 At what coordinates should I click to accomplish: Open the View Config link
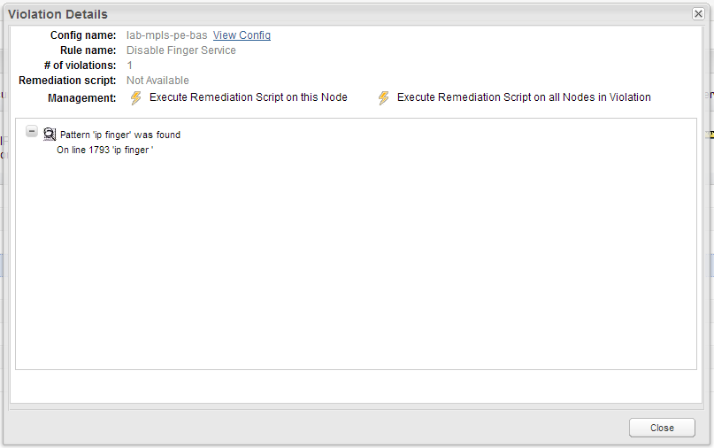[242, 35]
